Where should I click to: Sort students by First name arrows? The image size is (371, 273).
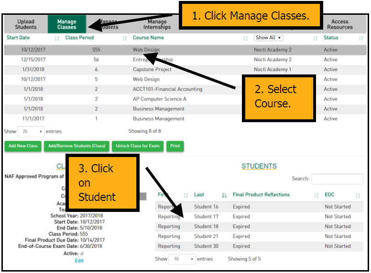(185, 195)
